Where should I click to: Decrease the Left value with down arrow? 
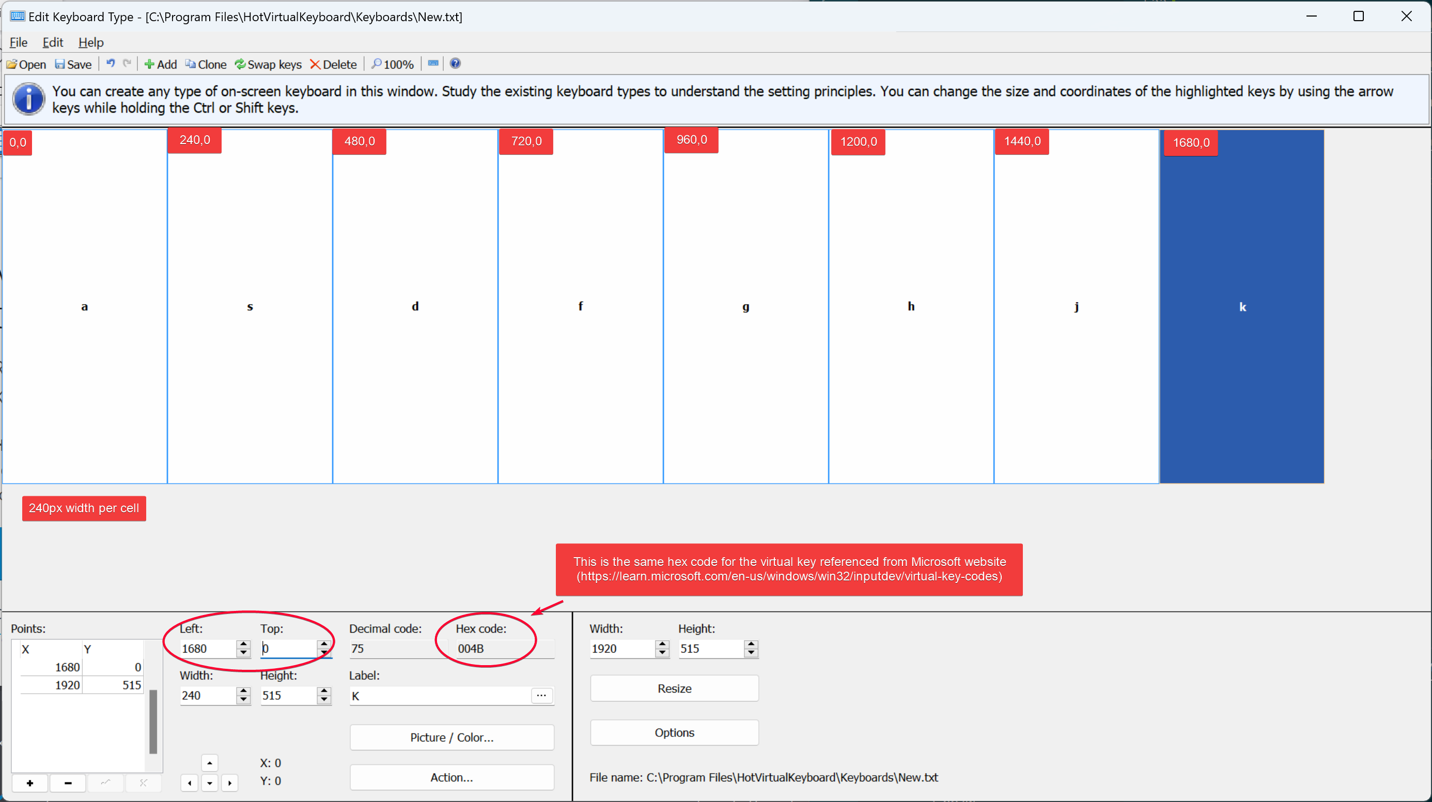click(x=243, y=653)
